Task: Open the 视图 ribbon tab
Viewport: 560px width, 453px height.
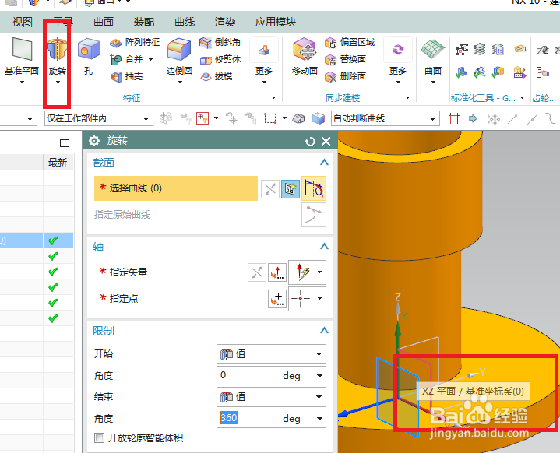Action: point(22,22)
